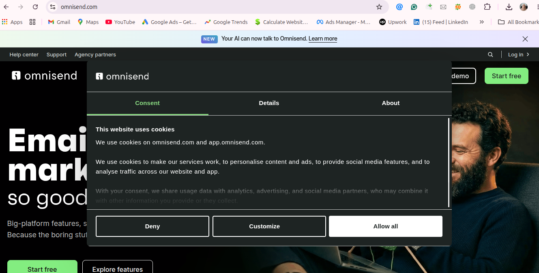Click the tab groups grid icon
The height and width of the screenshot is (273, 539).
(32, 22)
